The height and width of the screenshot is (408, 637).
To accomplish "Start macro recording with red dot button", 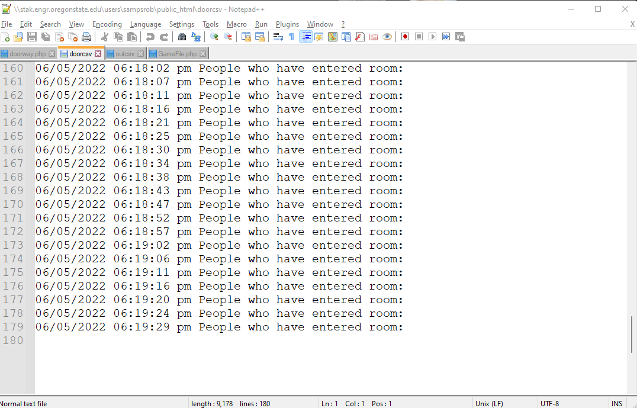I will click(405, 37).
